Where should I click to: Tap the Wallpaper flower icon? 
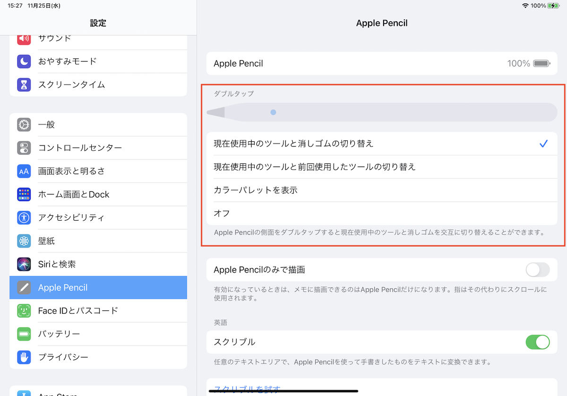tap(24, 241)
